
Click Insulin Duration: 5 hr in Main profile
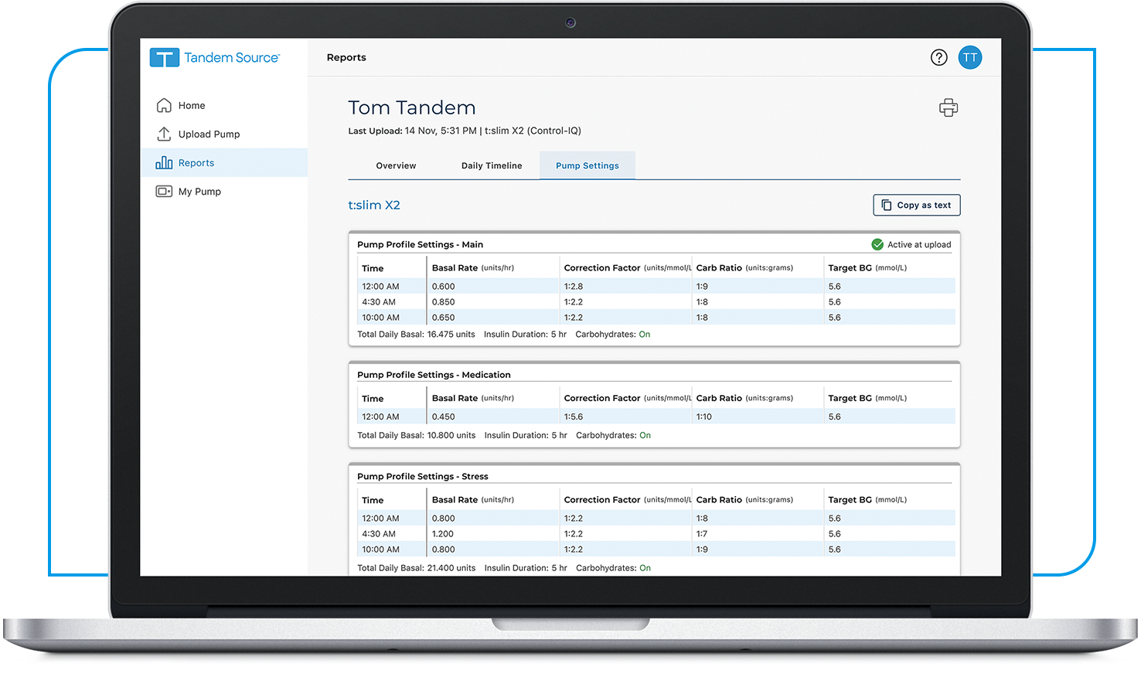click(x=525, y=335)
